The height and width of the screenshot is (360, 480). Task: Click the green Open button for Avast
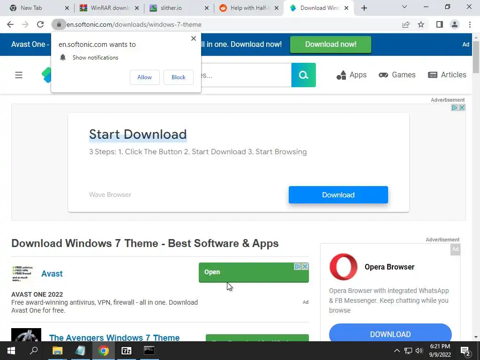[x=254, y=272]
